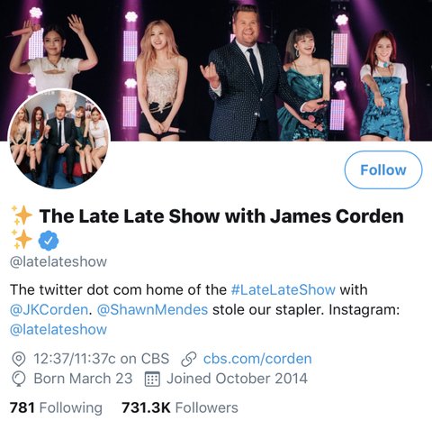Click the Follow button

point(383,169)
